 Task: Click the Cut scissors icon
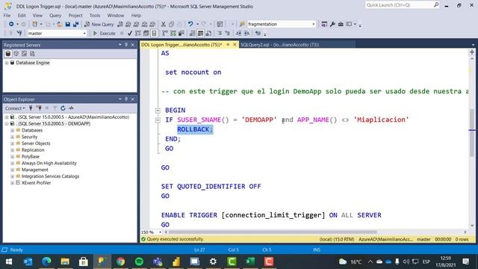click(x=164, y=24)
